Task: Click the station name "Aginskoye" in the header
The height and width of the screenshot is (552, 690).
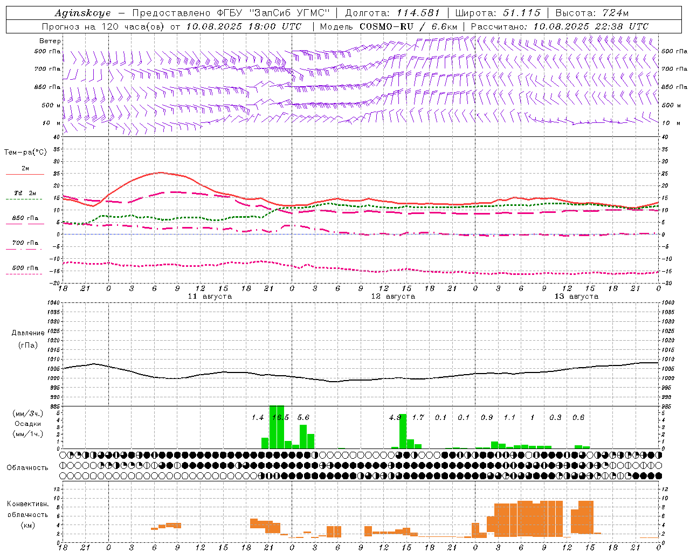Action: click(82, 13)
